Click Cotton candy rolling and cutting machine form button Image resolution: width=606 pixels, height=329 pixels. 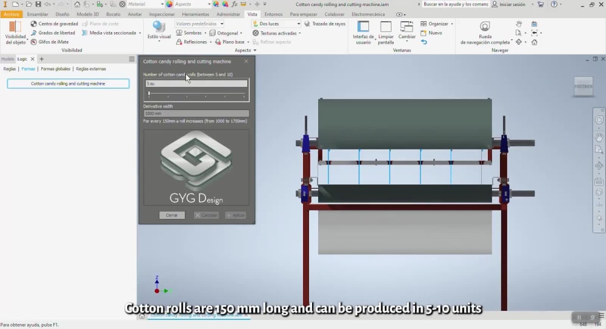[68, 83]
